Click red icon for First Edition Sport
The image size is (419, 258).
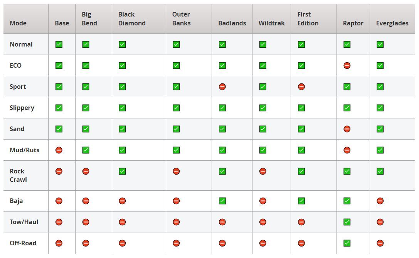[301, 87]
